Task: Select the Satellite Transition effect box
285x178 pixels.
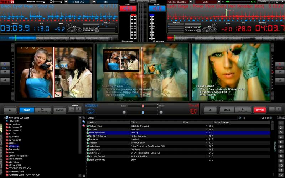Action: pos(178,2)
